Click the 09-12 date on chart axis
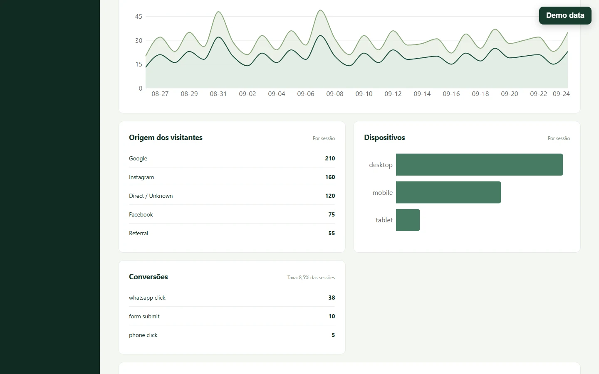The image size is (599, 374). click(x=393, y=94)
